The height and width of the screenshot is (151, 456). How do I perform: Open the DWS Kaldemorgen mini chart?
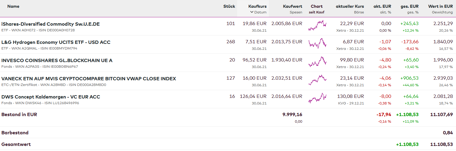317,98
